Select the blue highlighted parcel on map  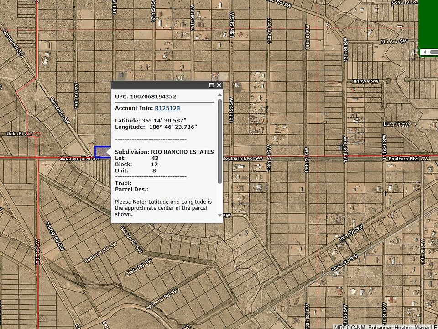coord(101,152)
